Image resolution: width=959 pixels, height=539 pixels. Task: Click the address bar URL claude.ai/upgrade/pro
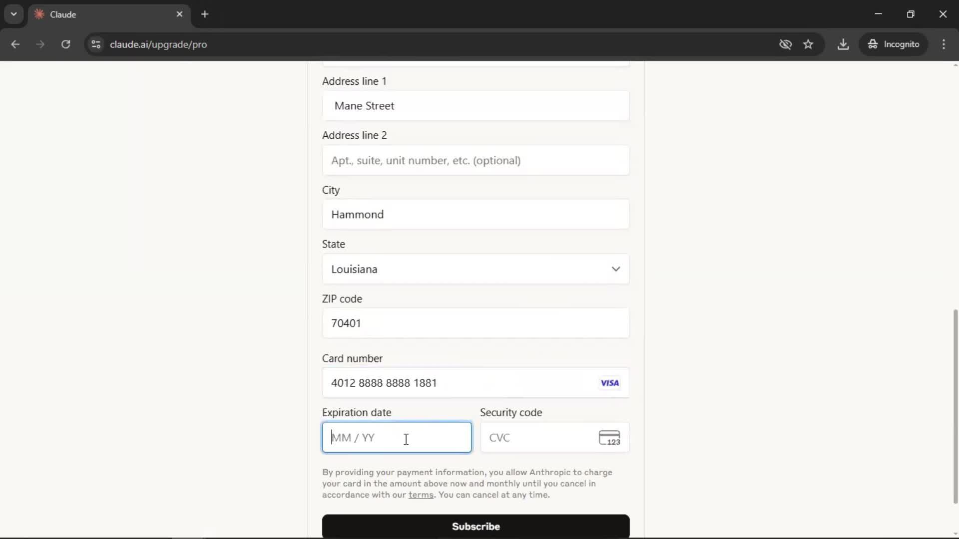pyautogui.click(x=158, y=44)
